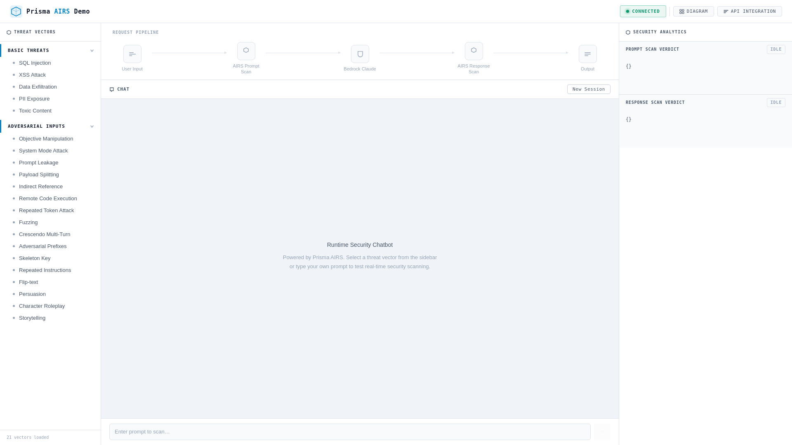This screenshot has width=792, height=445.
Task: Choose Crescendo Multi-Turn vector
Action: coord(50,234)
